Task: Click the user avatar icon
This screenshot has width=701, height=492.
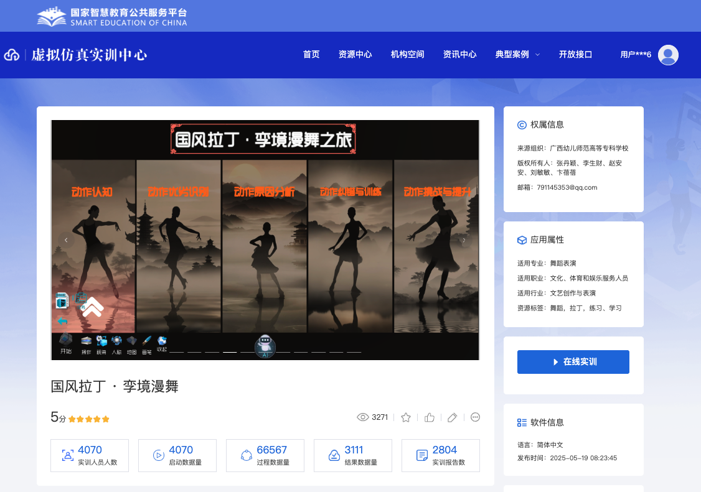Action: [x=668, y=55]
